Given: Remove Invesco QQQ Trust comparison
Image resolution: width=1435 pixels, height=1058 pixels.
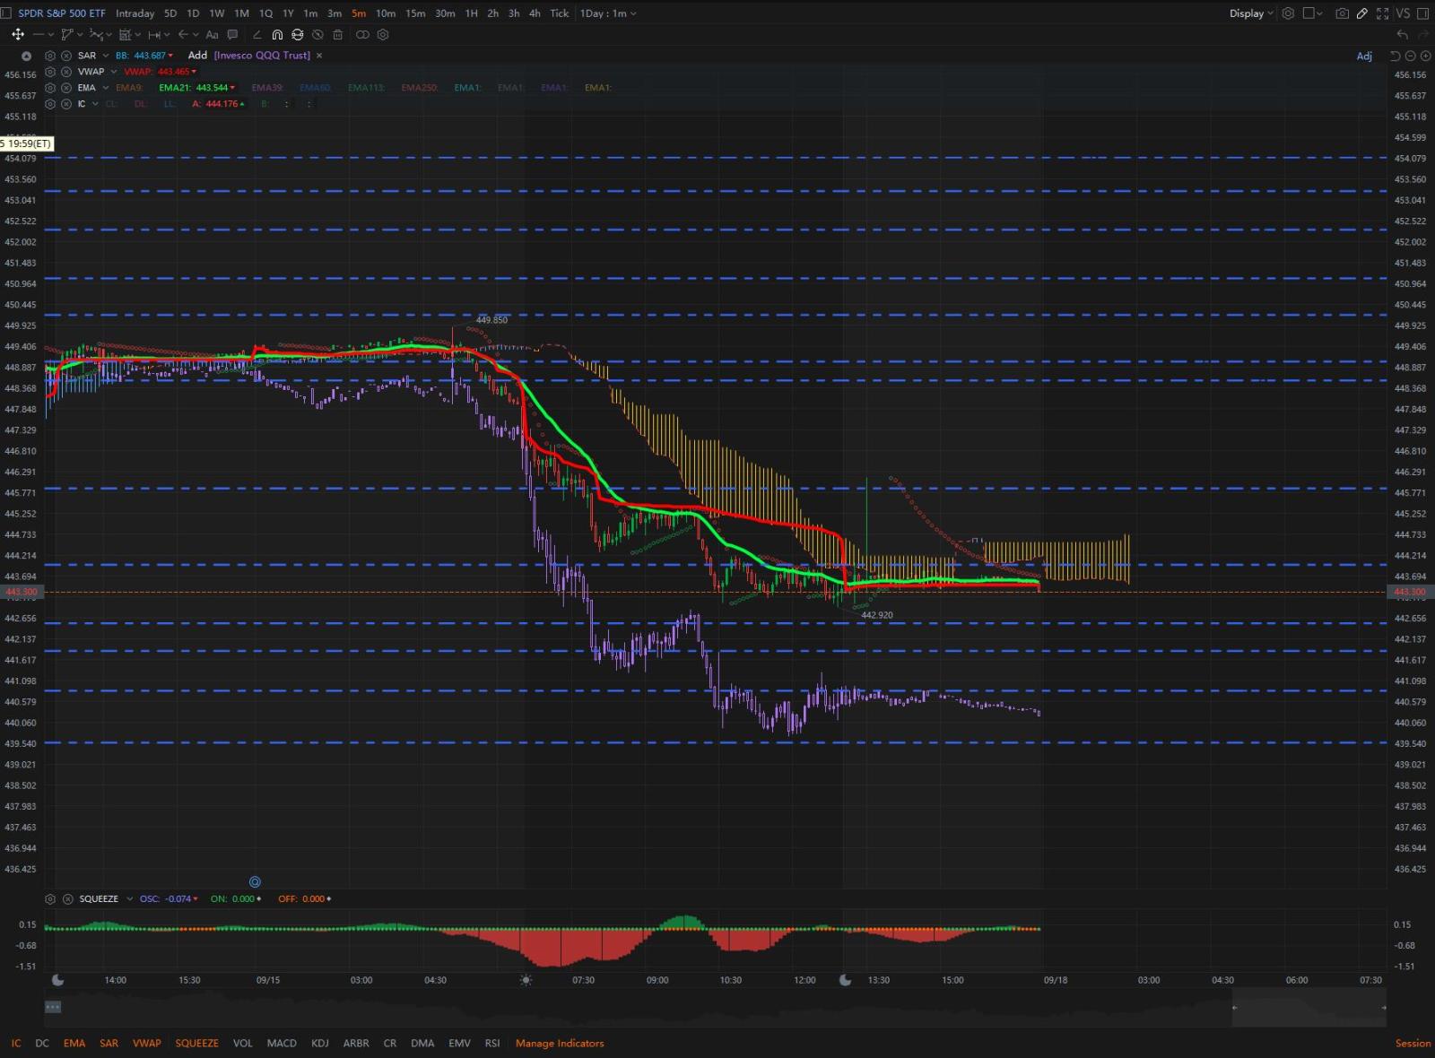Looking at the screenshot, I should [318, 56].
